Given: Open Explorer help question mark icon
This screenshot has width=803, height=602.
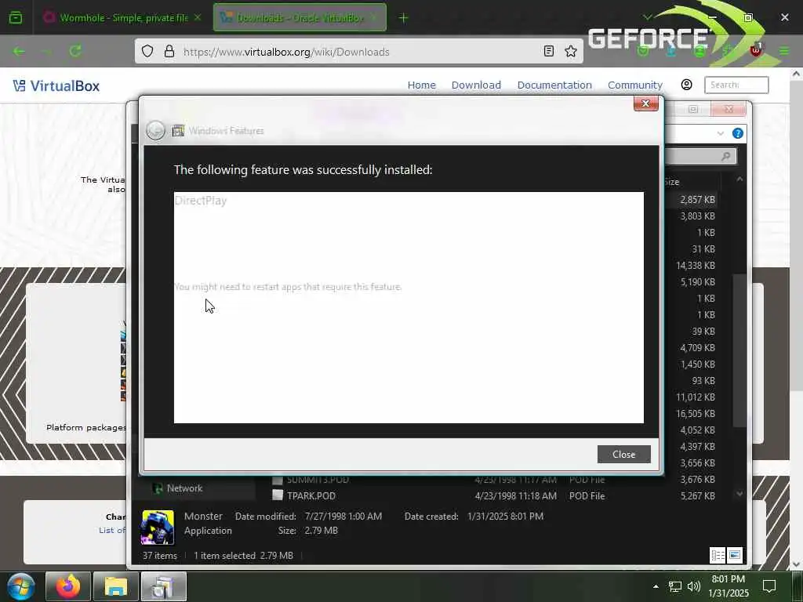Looking at the screenshot, I should (737, 133).
